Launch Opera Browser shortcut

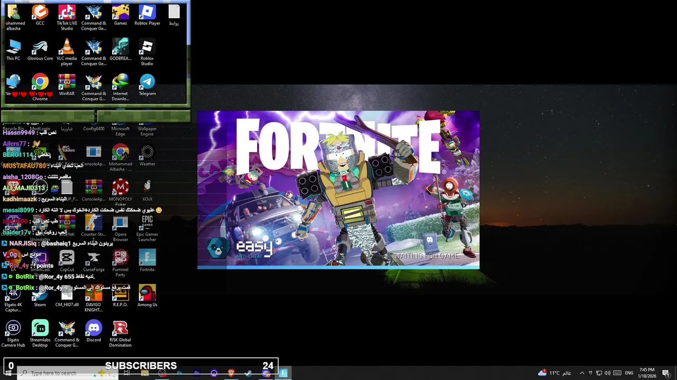tap(120, 229)
